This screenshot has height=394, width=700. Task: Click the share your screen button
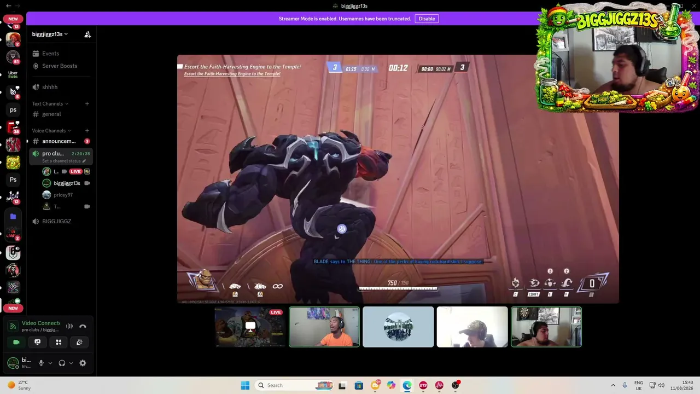(x=37, y=342)
